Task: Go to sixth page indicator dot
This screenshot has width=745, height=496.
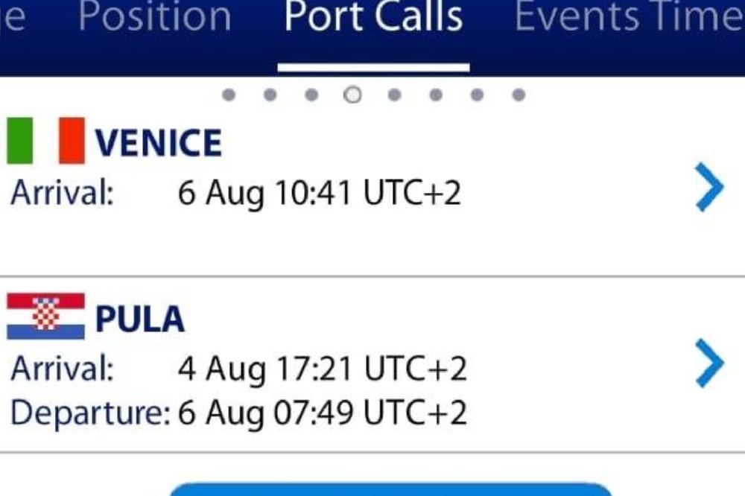Action: tap(436, 95)
